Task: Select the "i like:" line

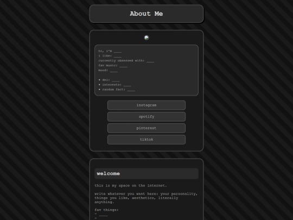Action: tap(110, 56)
